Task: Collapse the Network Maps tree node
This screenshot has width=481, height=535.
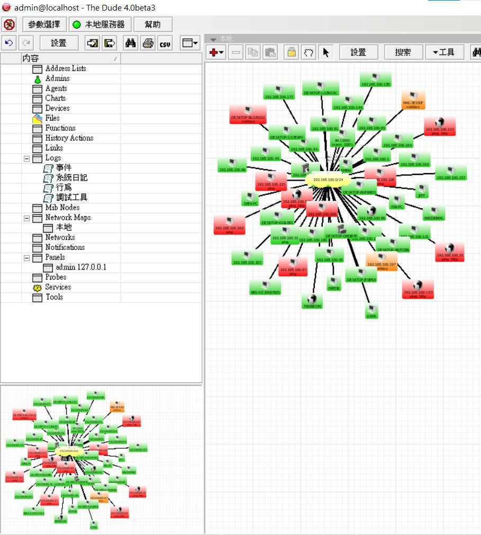Action: pyautogui.click(x=26, y=218)
